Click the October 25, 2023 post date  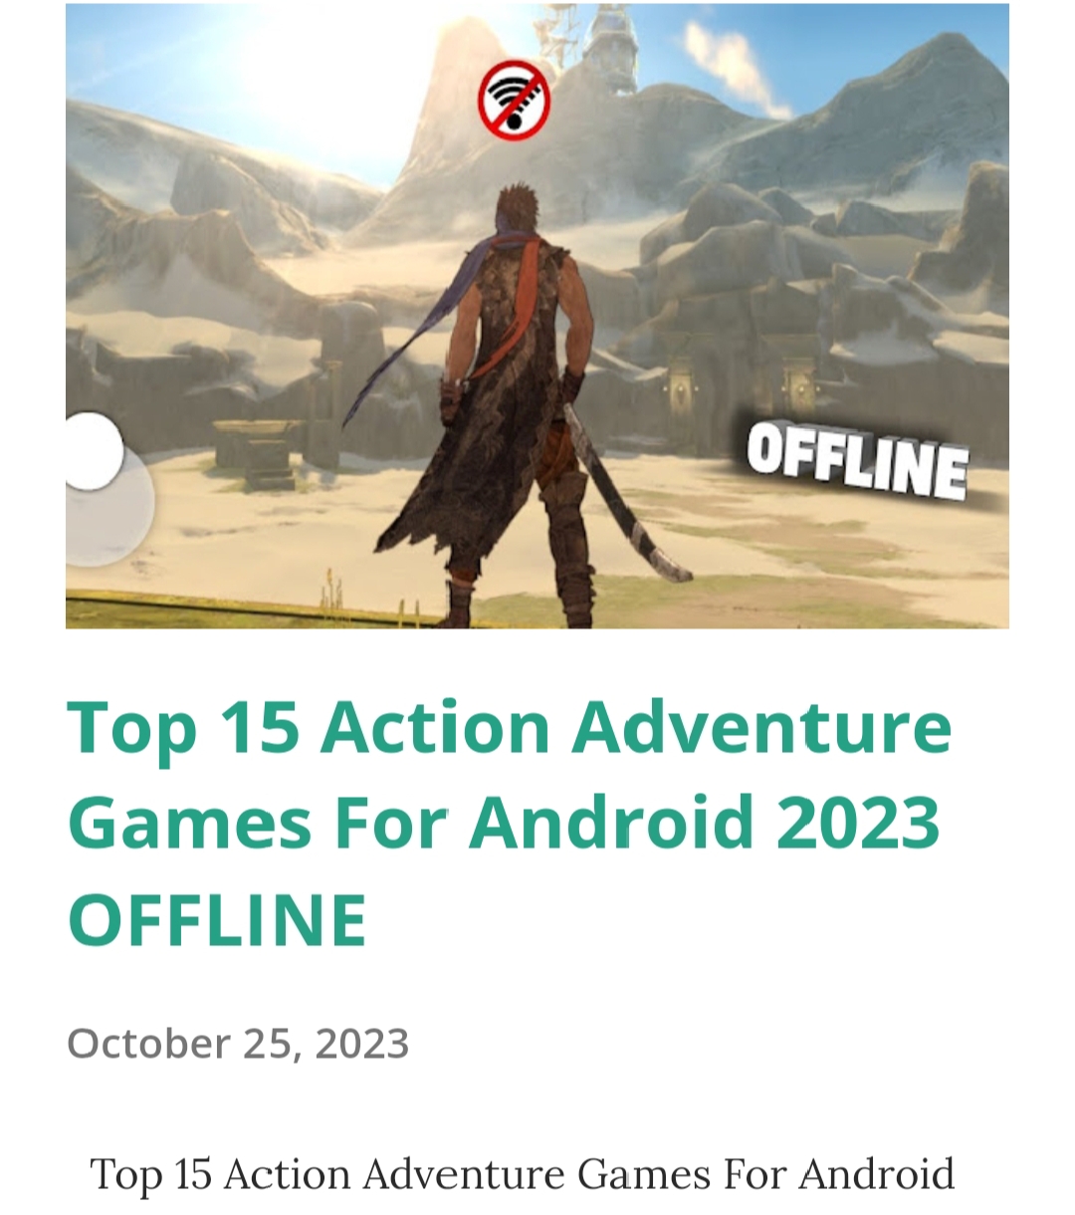tap(238, 1043)
